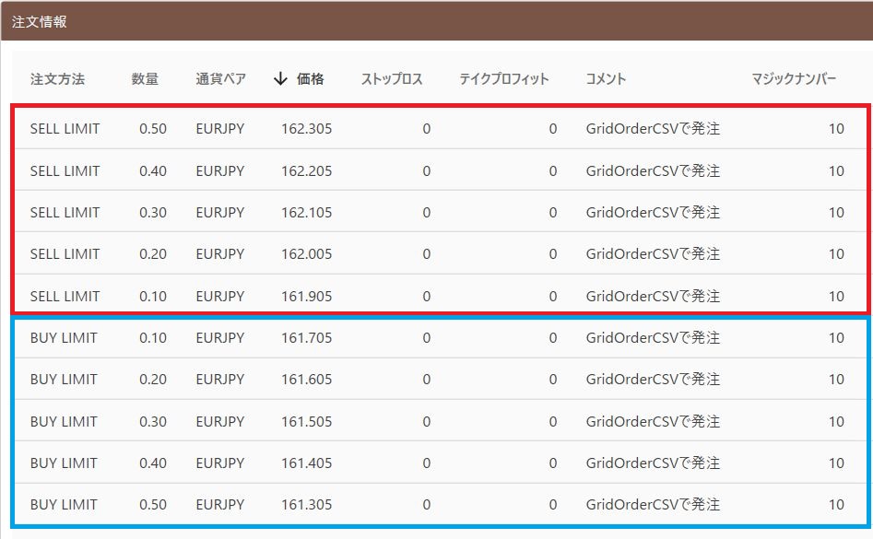873x539 pixels.
Task: Select the SELL LIMIT row priced 162.105
Action: (440, 212)
